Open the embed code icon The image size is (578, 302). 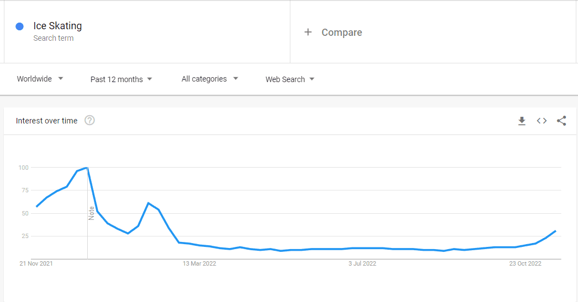tap(542, 121)
